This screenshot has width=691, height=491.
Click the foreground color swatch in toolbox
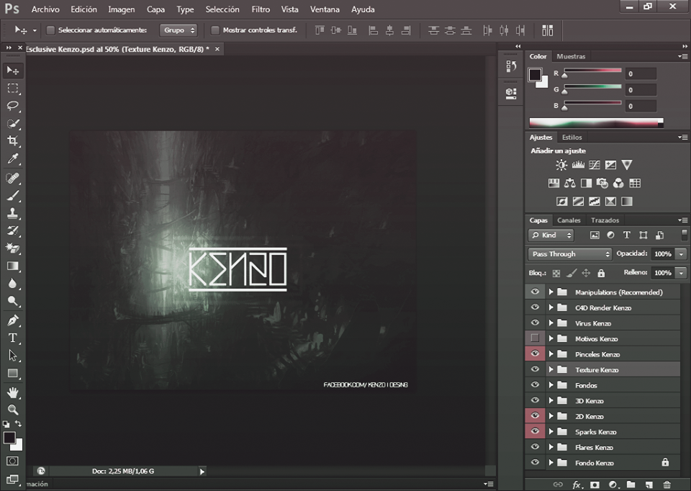(x=9, y=438)
